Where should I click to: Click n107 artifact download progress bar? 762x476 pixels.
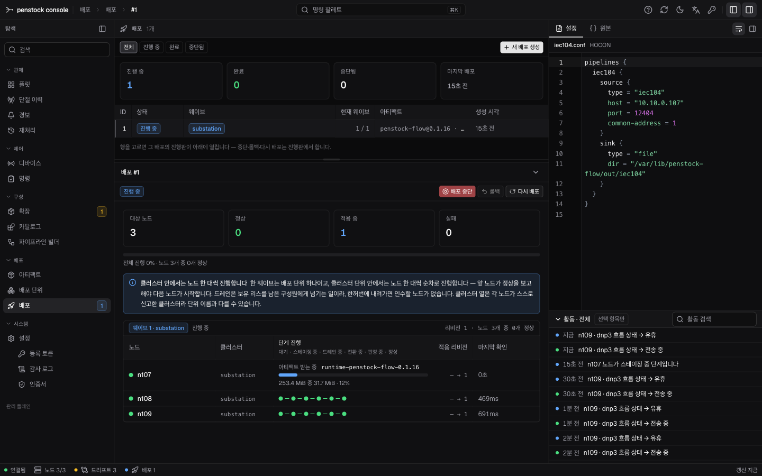coord(353,375)
